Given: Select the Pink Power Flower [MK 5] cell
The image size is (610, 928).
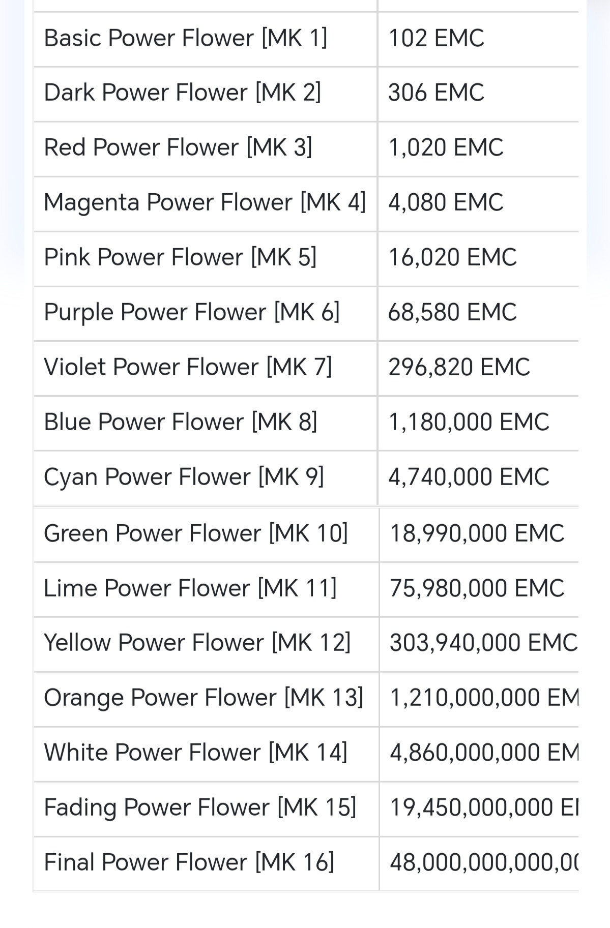Looking at the screenshot, I should (x=206, y=259).
